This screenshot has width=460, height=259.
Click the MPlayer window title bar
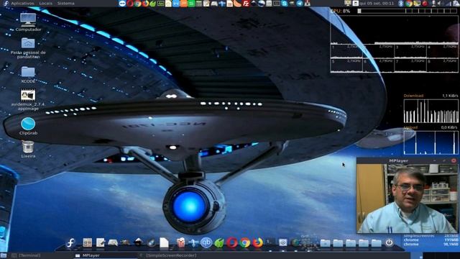click(398, 160)
